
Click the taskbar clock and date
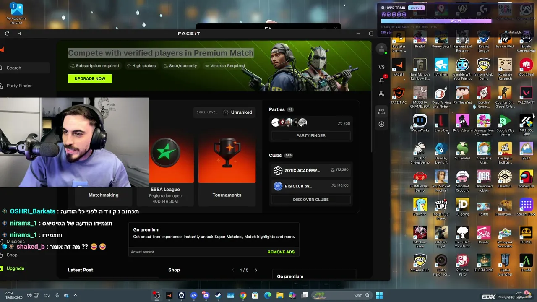pyautogui.click(x=12, y=295)
